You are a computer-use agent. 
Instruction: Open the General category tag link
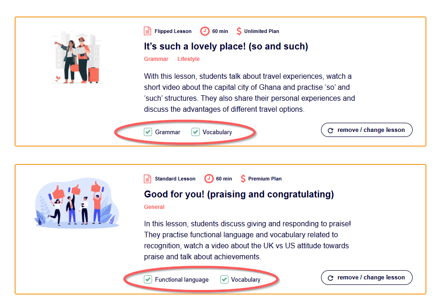click(x=154, y=207)
